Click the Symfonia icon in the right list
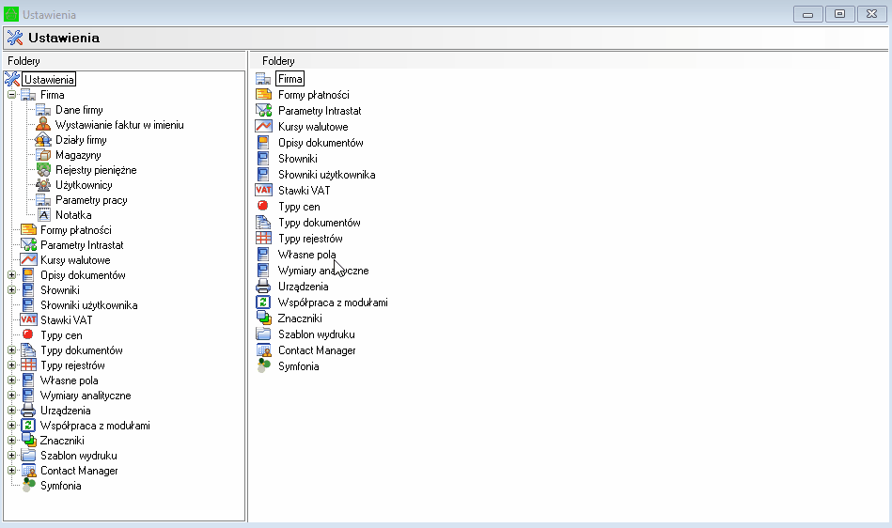The image size is (892, 528). tap(263, 366)
